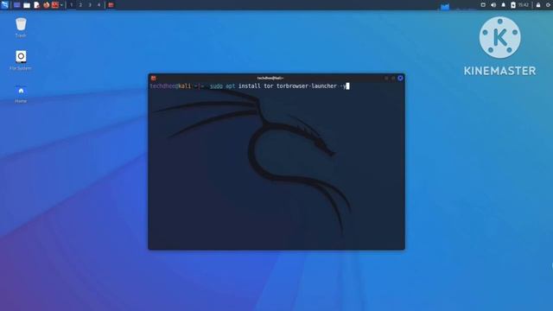Click the terminal window title text
The width and height of the screenshot is (553, 311).
pyautogui.click(x=270, y=78)
